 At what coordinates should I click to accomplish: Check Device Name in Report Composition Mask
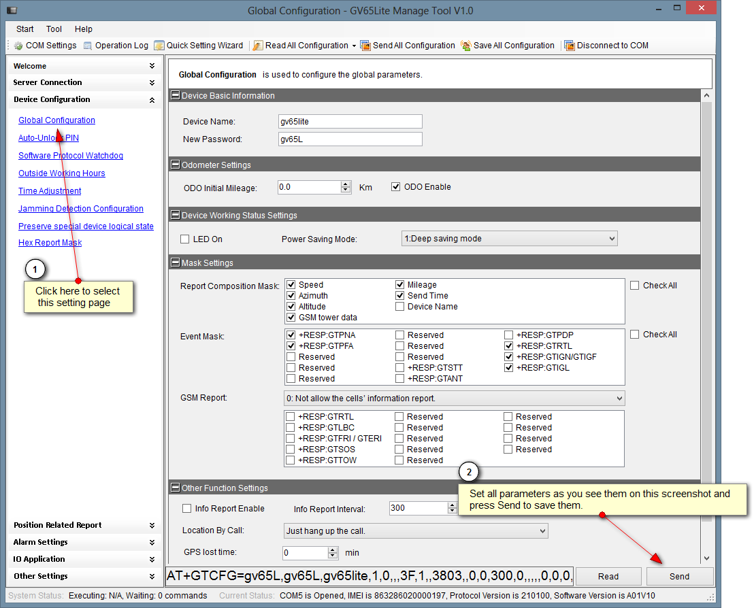pos(399,306)
